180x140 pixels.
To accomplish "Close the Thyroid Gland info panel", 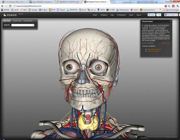I will (x=171, y=21).
